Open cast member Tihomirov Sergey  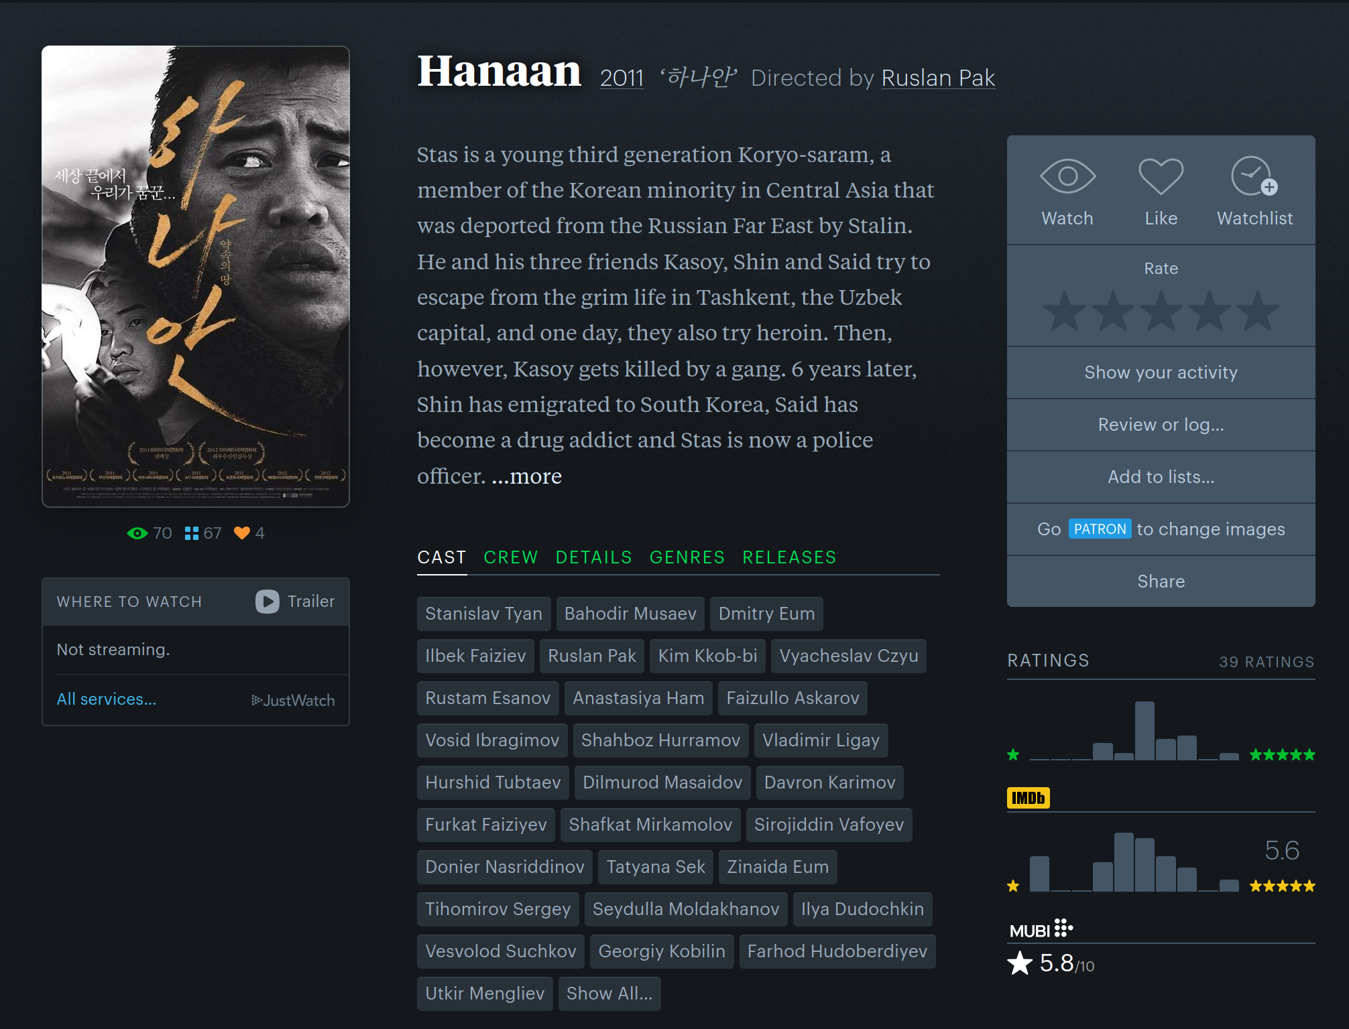point(498,909)
